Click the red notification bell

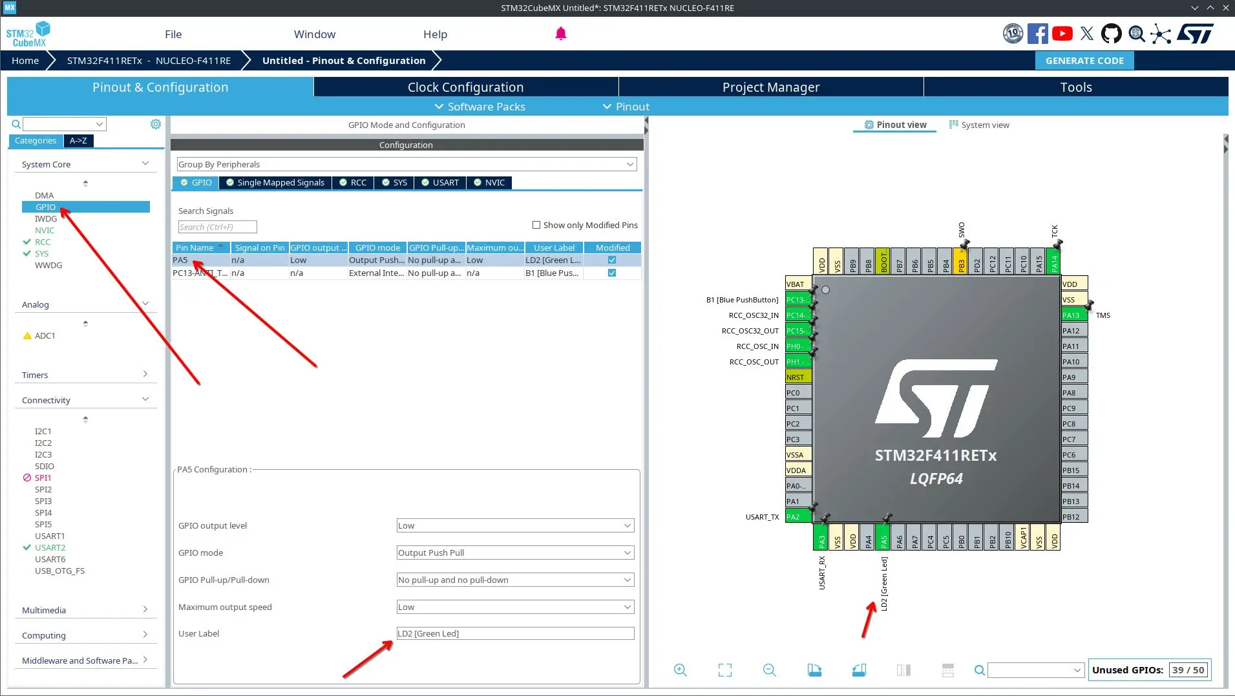coord(561,34)
